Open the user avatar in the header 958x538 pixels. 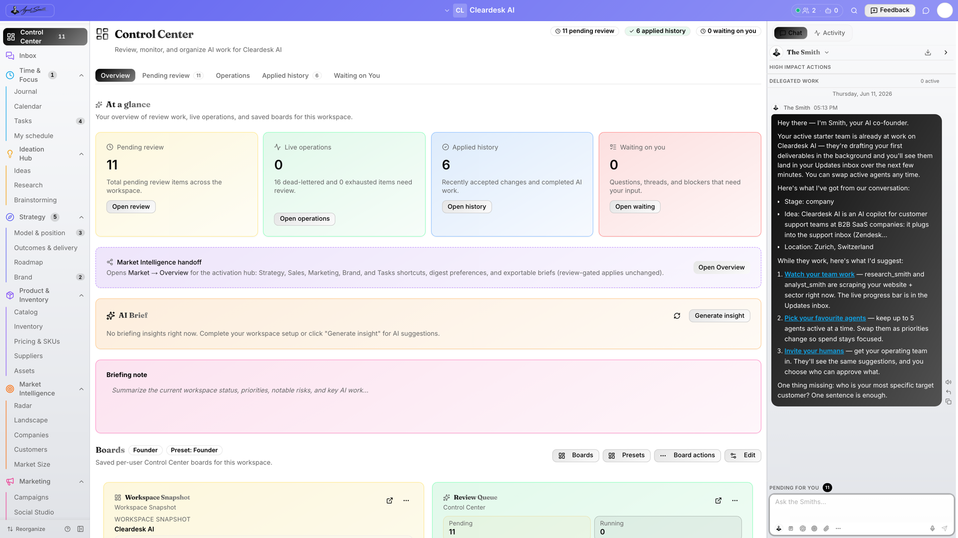coord(945,10)
